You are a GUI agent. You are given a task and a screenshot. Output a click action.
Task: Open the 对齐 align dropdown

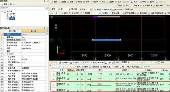point(138,2)
